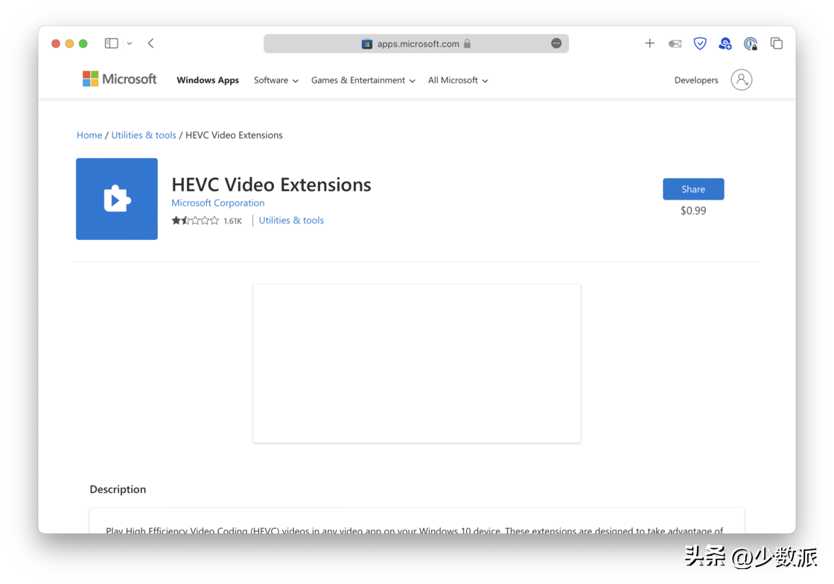Image resolution: width=834 pixels, height=584 pixels.
Task: Open the Developers link
Action: 695,80
